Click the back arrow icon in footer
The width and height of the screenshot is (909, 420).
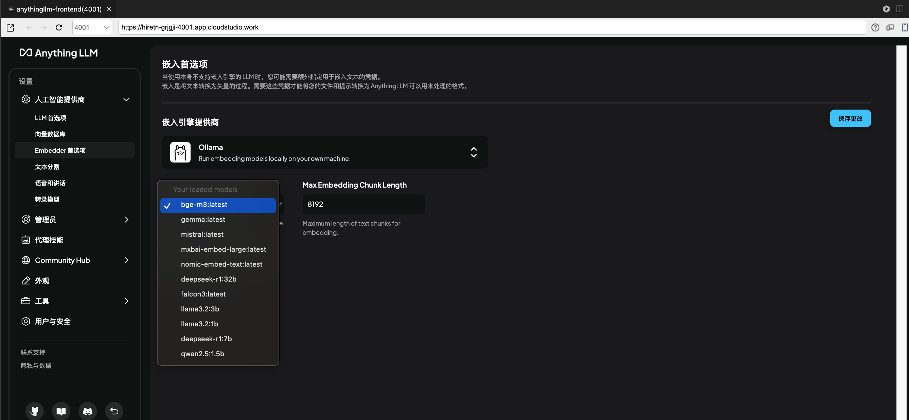[114, 411]
